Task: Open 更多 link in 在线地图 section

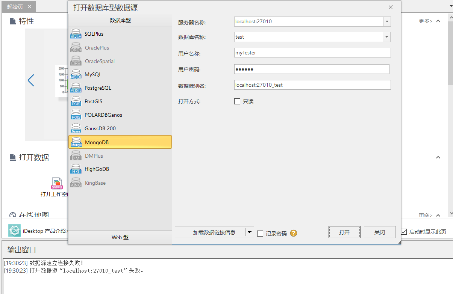Action: click(426, 216)
